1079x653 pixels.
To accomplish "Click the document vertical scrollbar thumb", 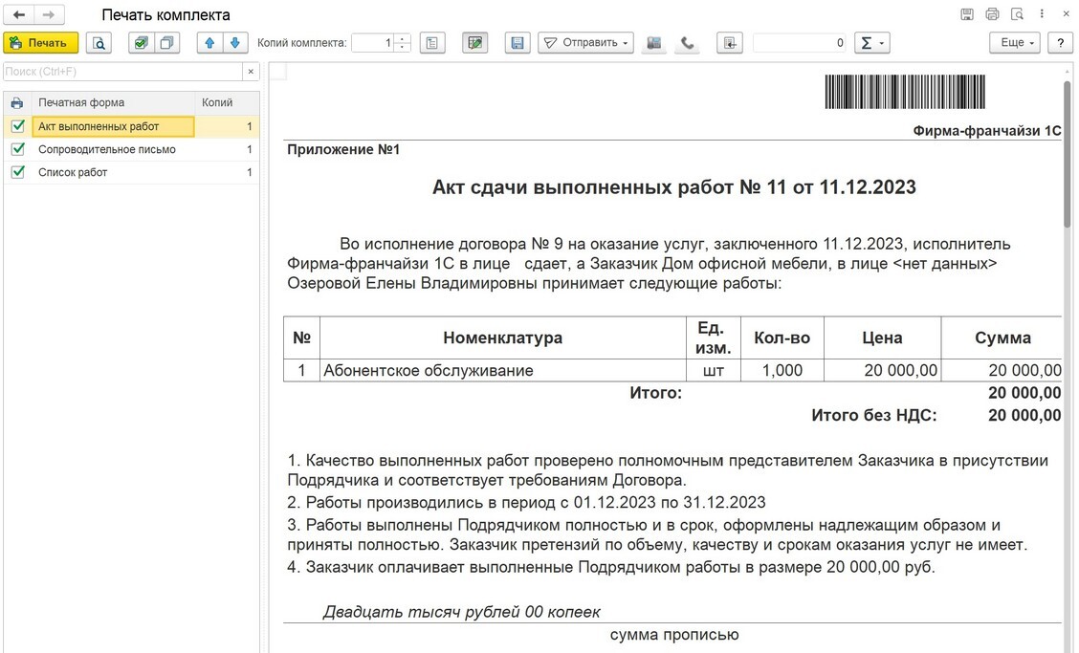I will (x=1068, y=155).
